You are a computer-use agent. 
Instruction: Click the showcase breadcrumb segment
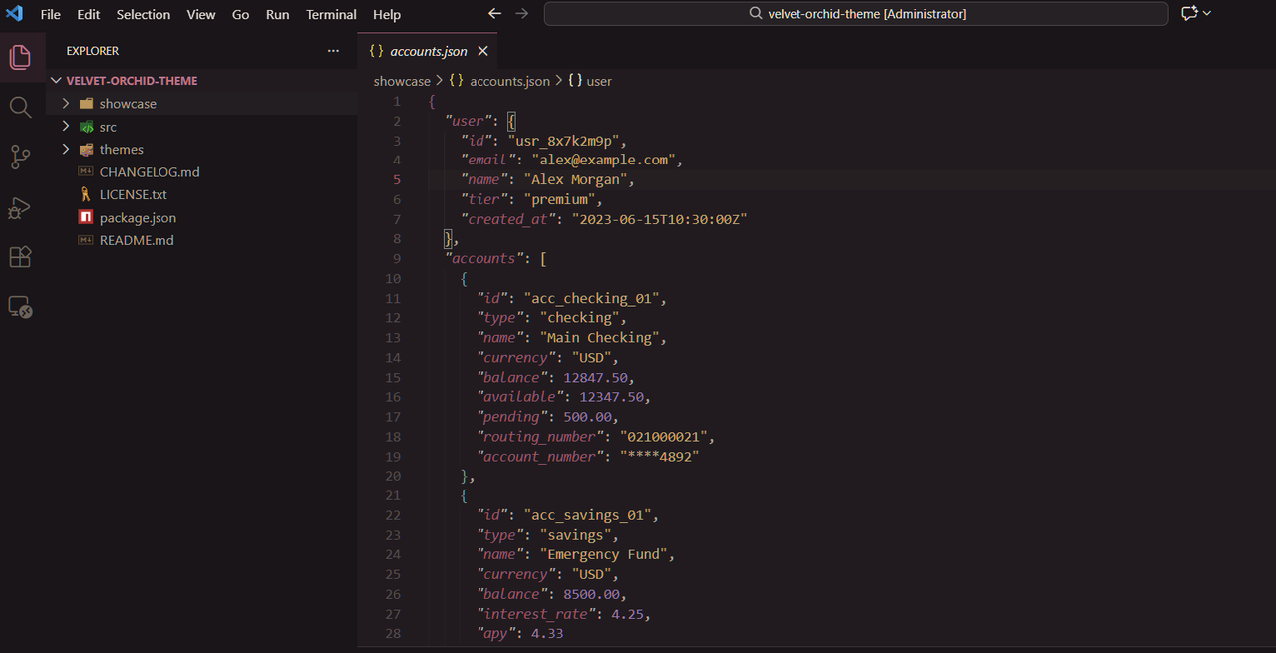tap(402, 81)
